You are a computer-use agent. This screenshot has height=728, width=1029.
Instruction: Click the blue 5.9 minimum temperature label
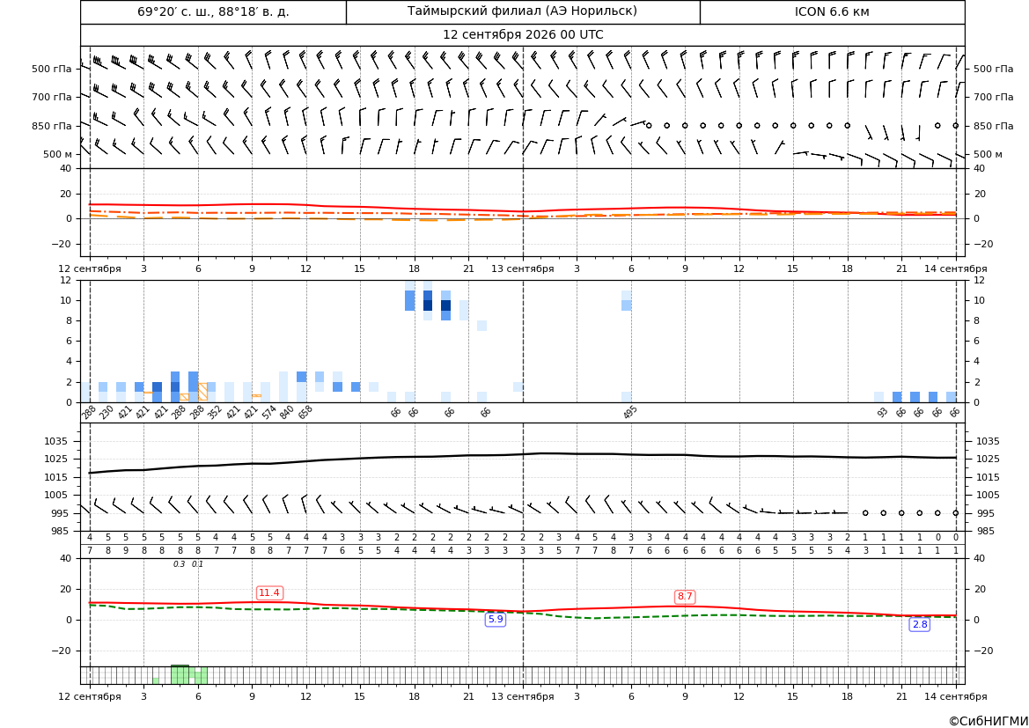point(496,619)
